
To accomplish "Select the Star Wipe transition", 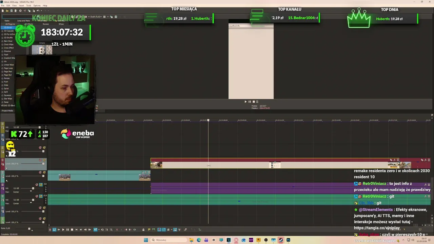I will (8, 99).
